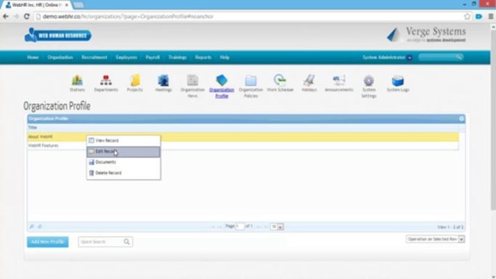Select the WebHR browser tab
This screenshot has height=279, width=496.
[x=36, y=5]
